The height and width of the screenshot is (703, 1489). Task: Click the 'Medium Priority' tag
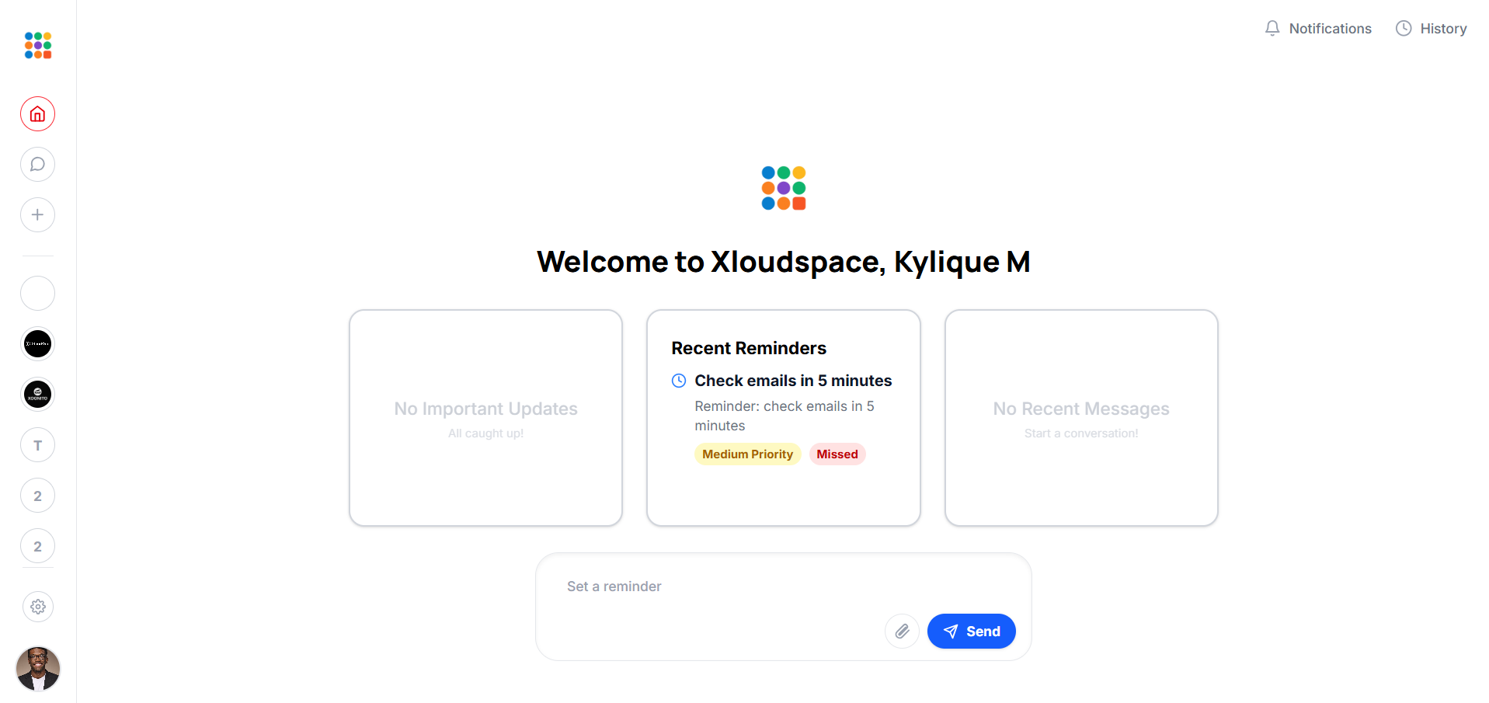pyautogui.click(x=747, y=454)
